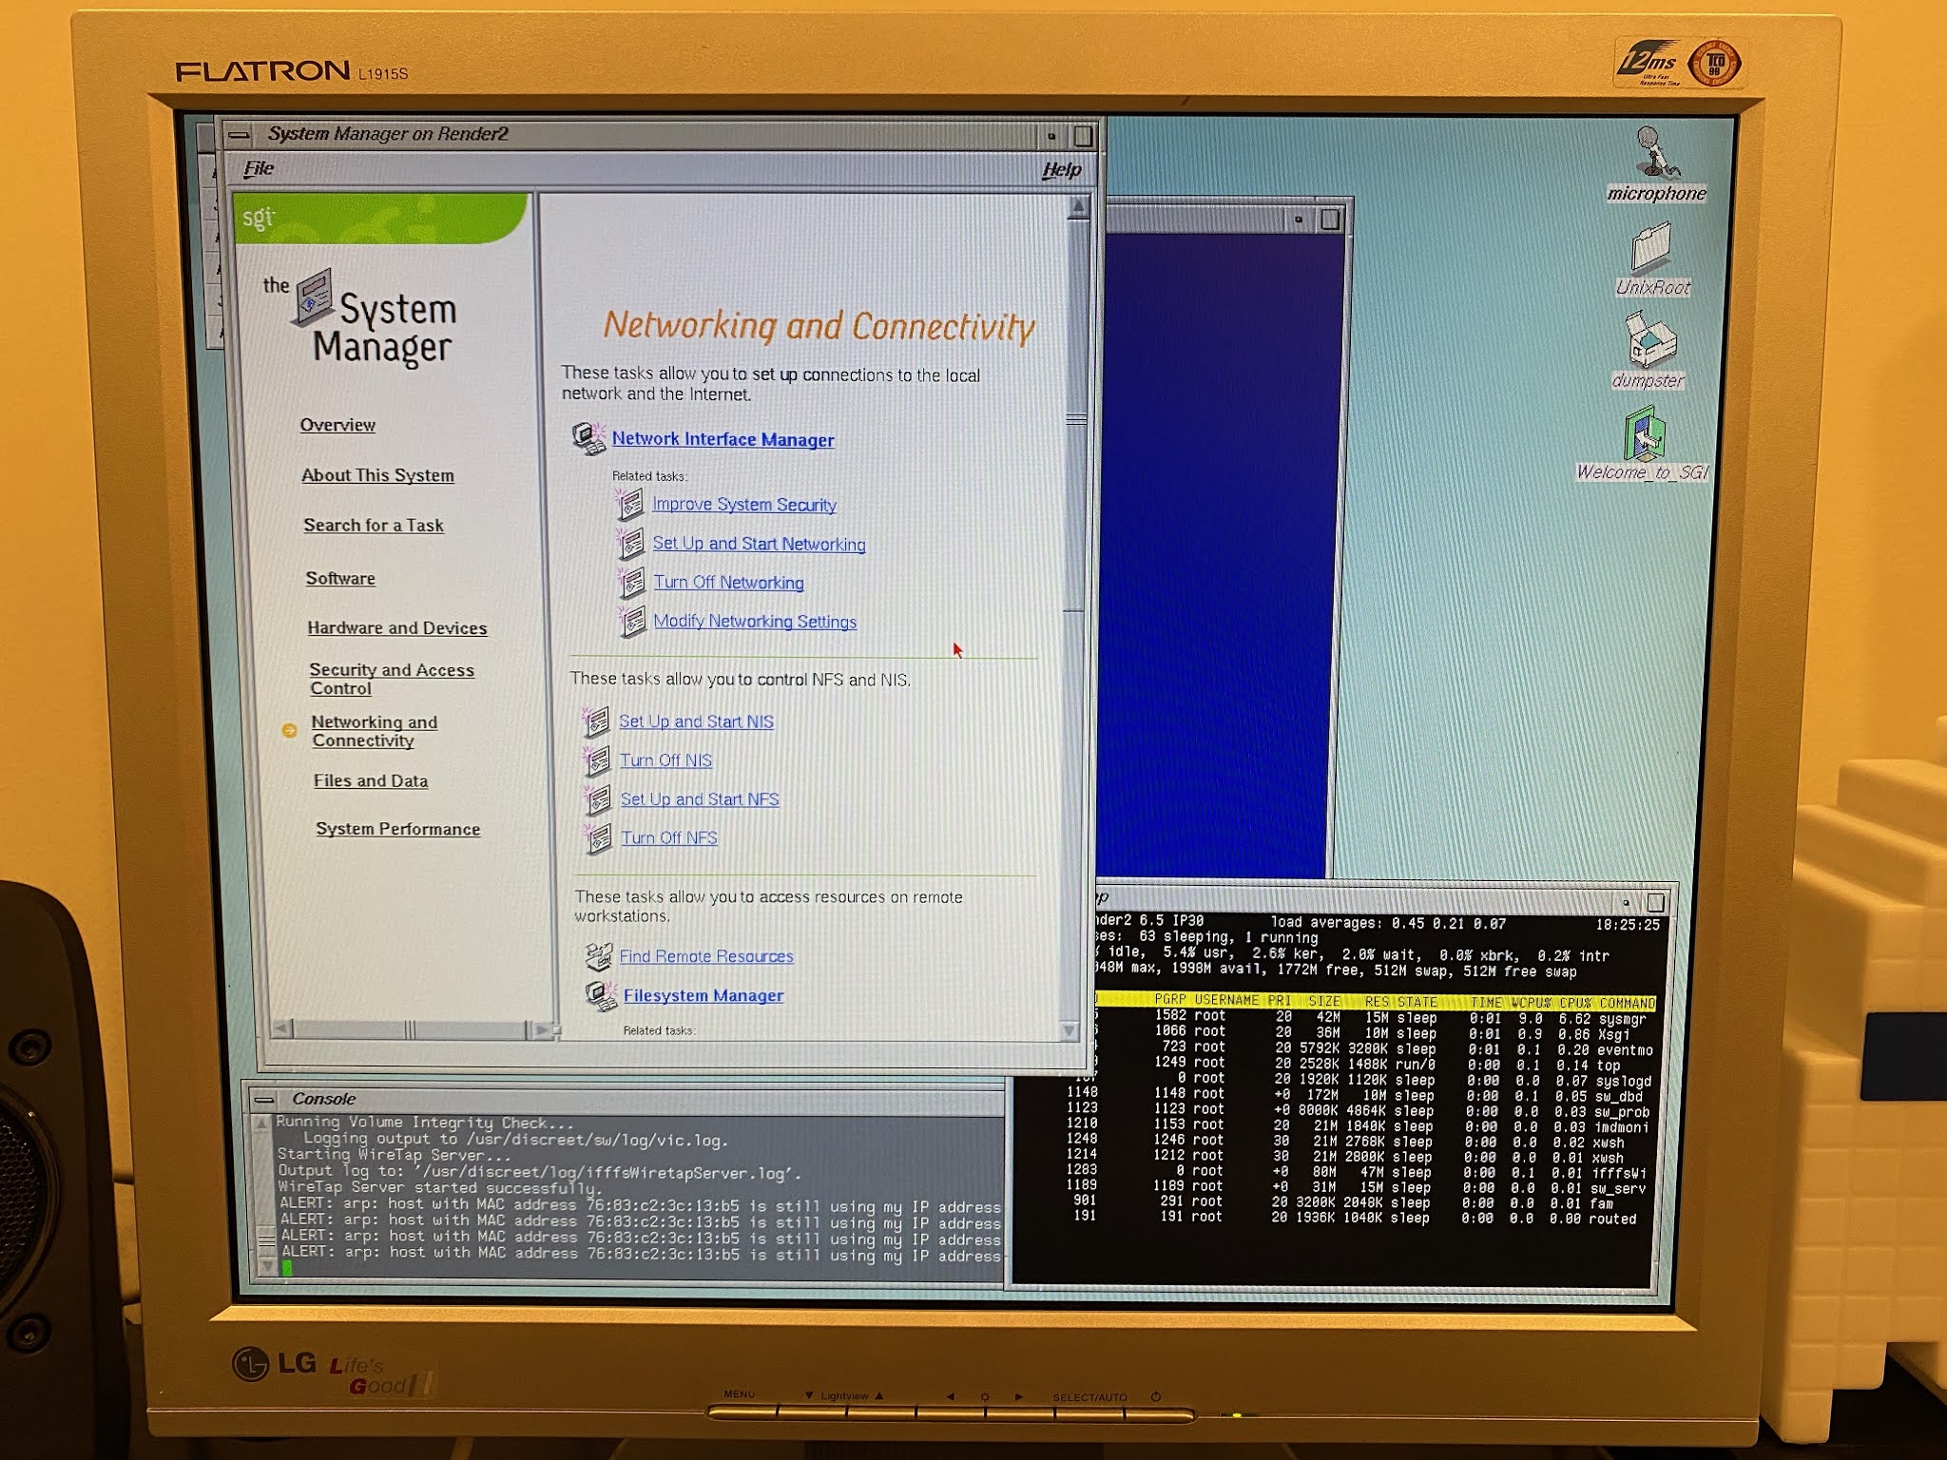Open About This System page

click(377, 475)
